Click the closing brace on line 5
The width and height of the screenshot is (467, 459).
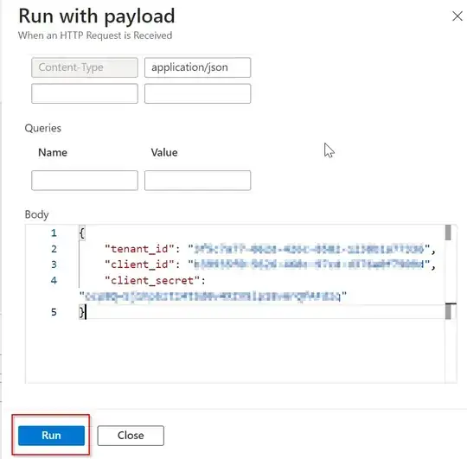82,312
